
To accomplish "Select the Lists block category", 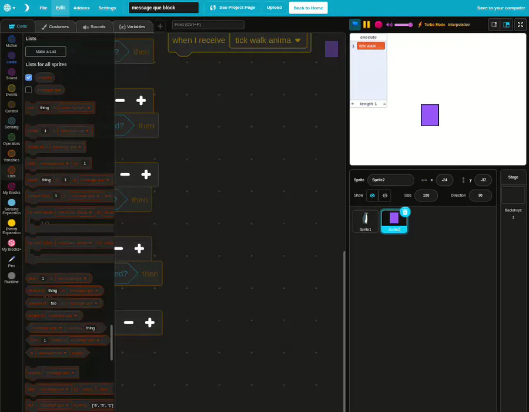I will (x=12, y=172).
